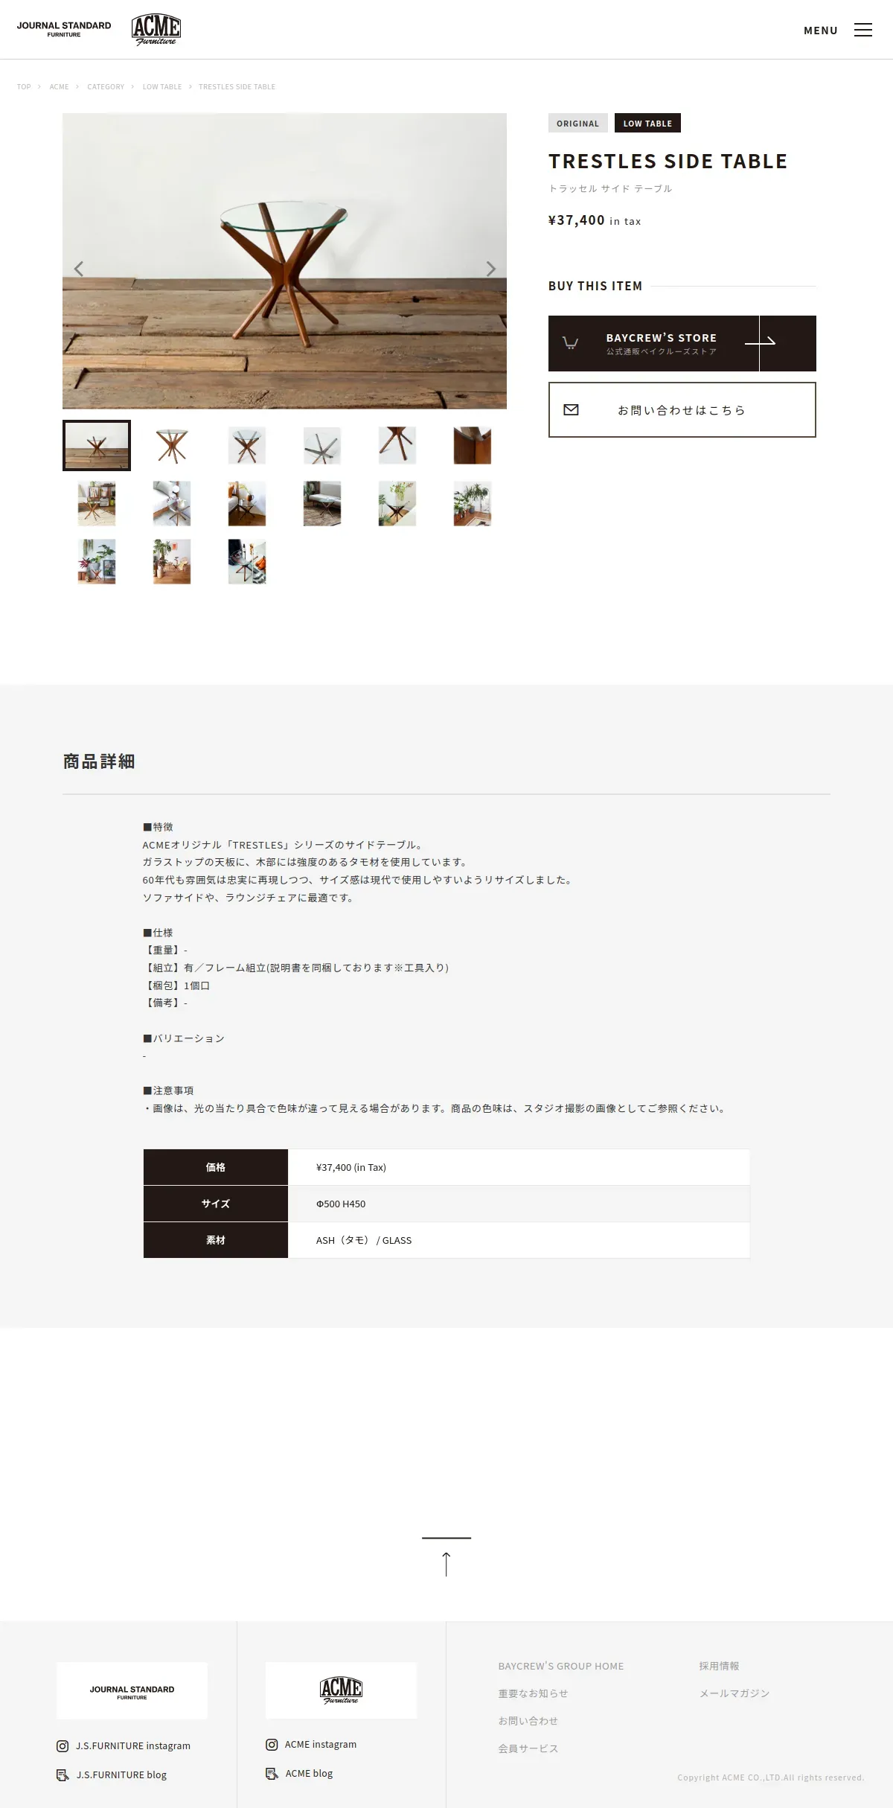Click the Φ500 H450 size value

(341, 1204)
